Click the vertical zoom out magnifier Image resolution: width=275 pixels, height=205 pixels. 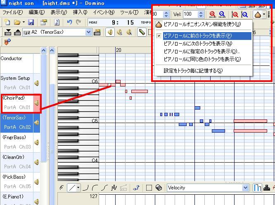coord(244,14)
